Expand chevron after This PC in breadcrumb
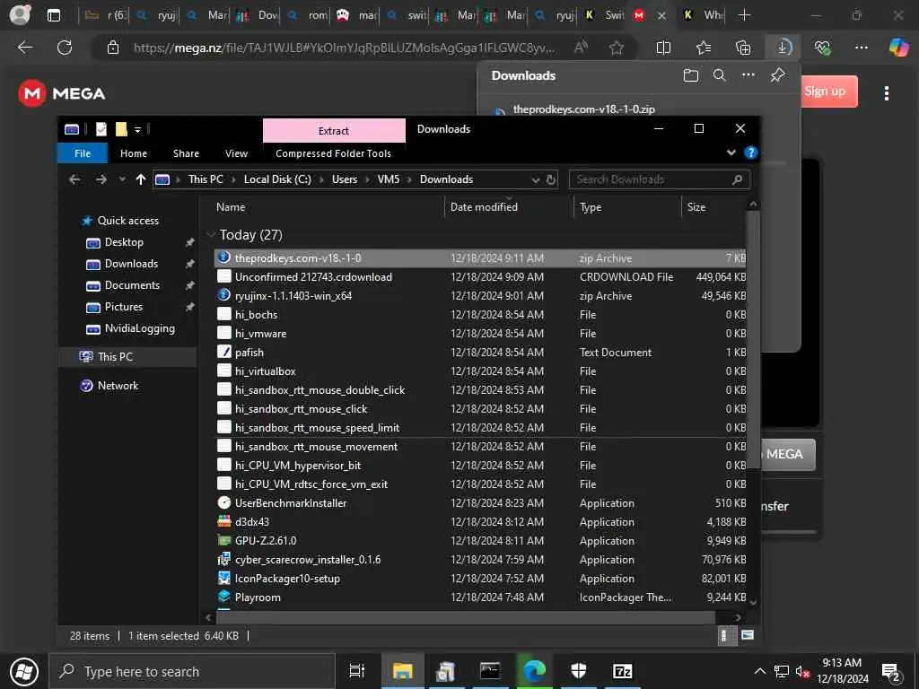 click(232, 179)
